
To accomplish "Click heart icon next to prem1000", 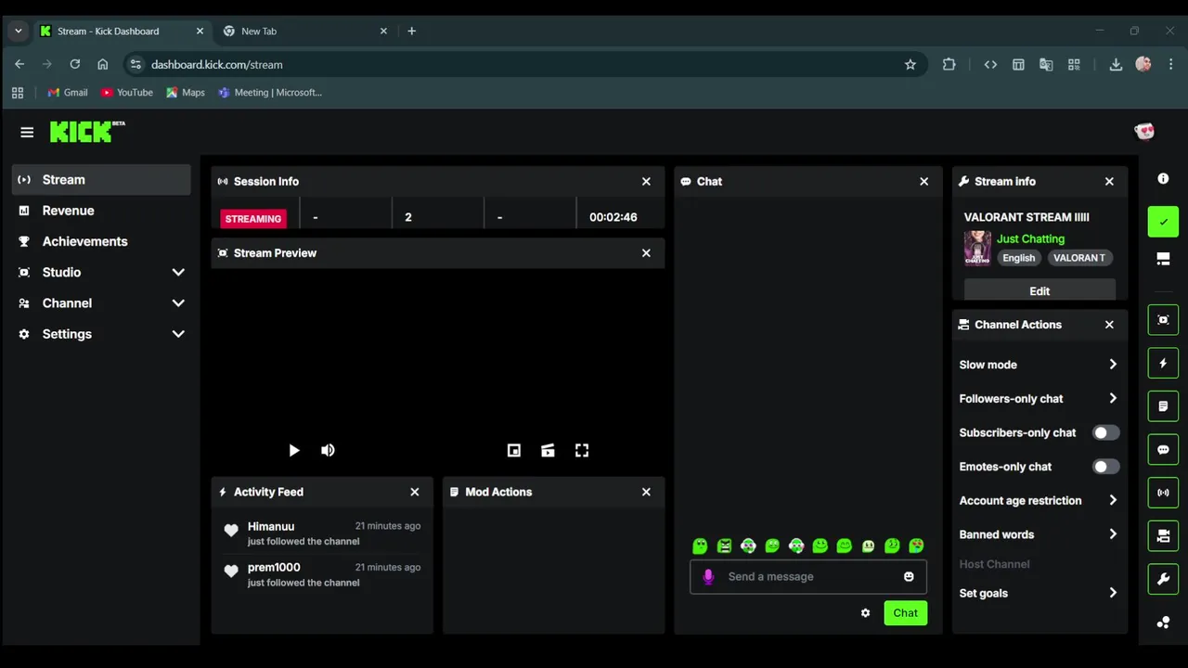I will tap(231, 572).
